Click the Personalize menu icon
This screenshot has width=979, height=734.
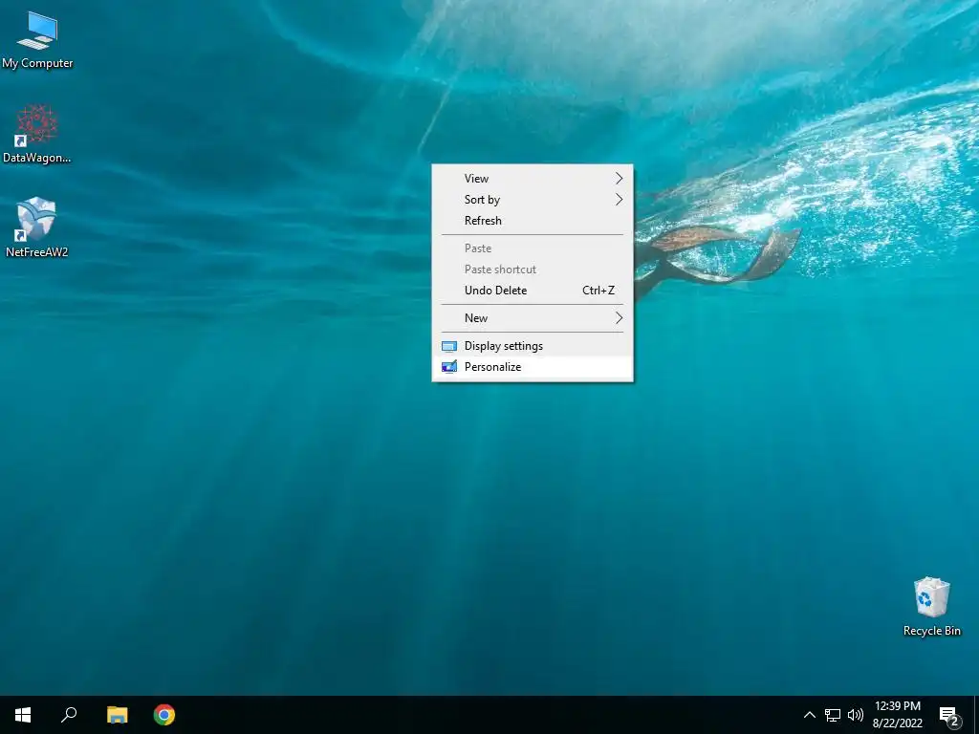point(449,367)
